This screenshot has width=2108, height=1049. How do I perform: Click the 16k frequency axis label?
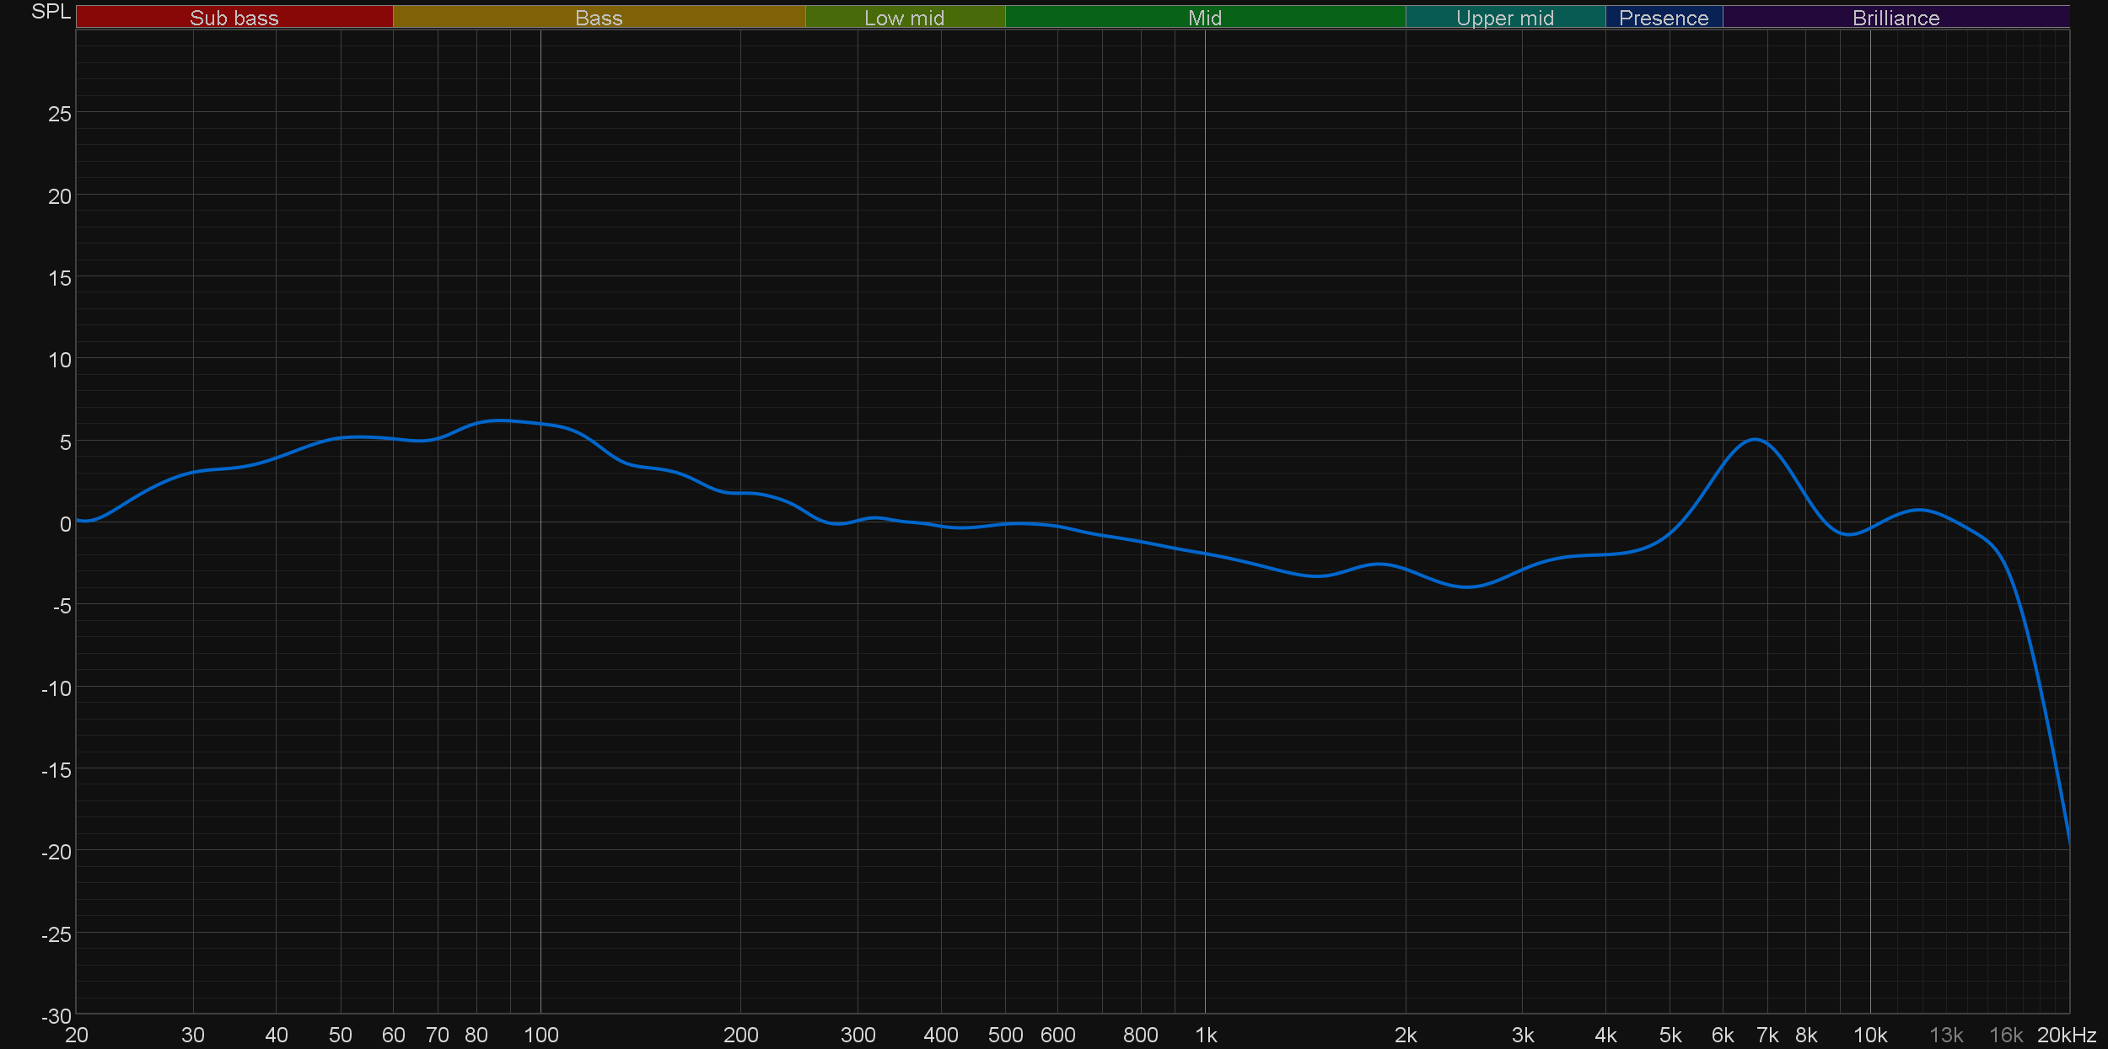(2005, 1035)
